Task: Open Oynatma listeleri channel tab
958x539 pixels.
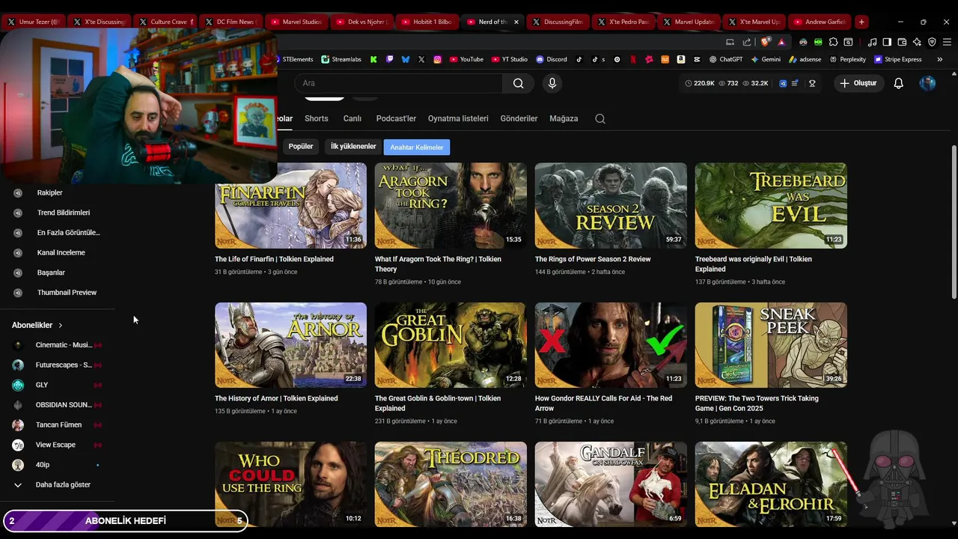Action: point(458,118)
